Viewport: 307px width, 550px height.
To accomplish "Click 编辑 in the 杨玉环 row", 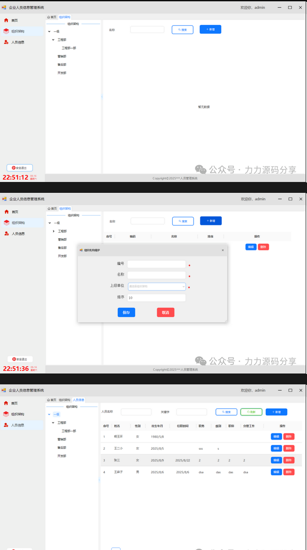I will click(276, 437).
